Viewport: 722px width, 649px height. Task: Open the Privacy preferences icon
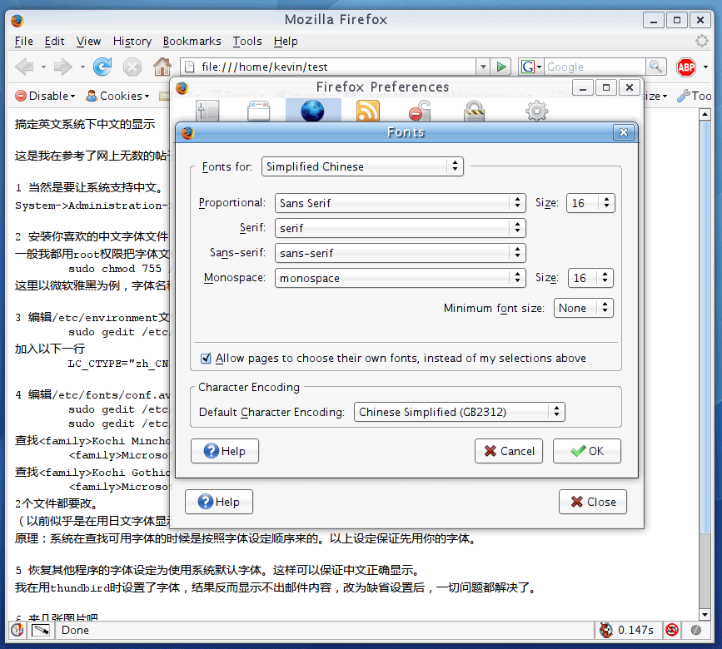pyautogui.click(x=420, y=111)
